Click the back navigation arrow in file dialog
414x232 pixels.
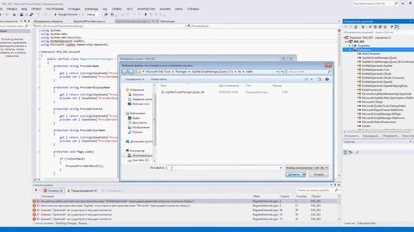pyautogui.click(x=125, y=72)
